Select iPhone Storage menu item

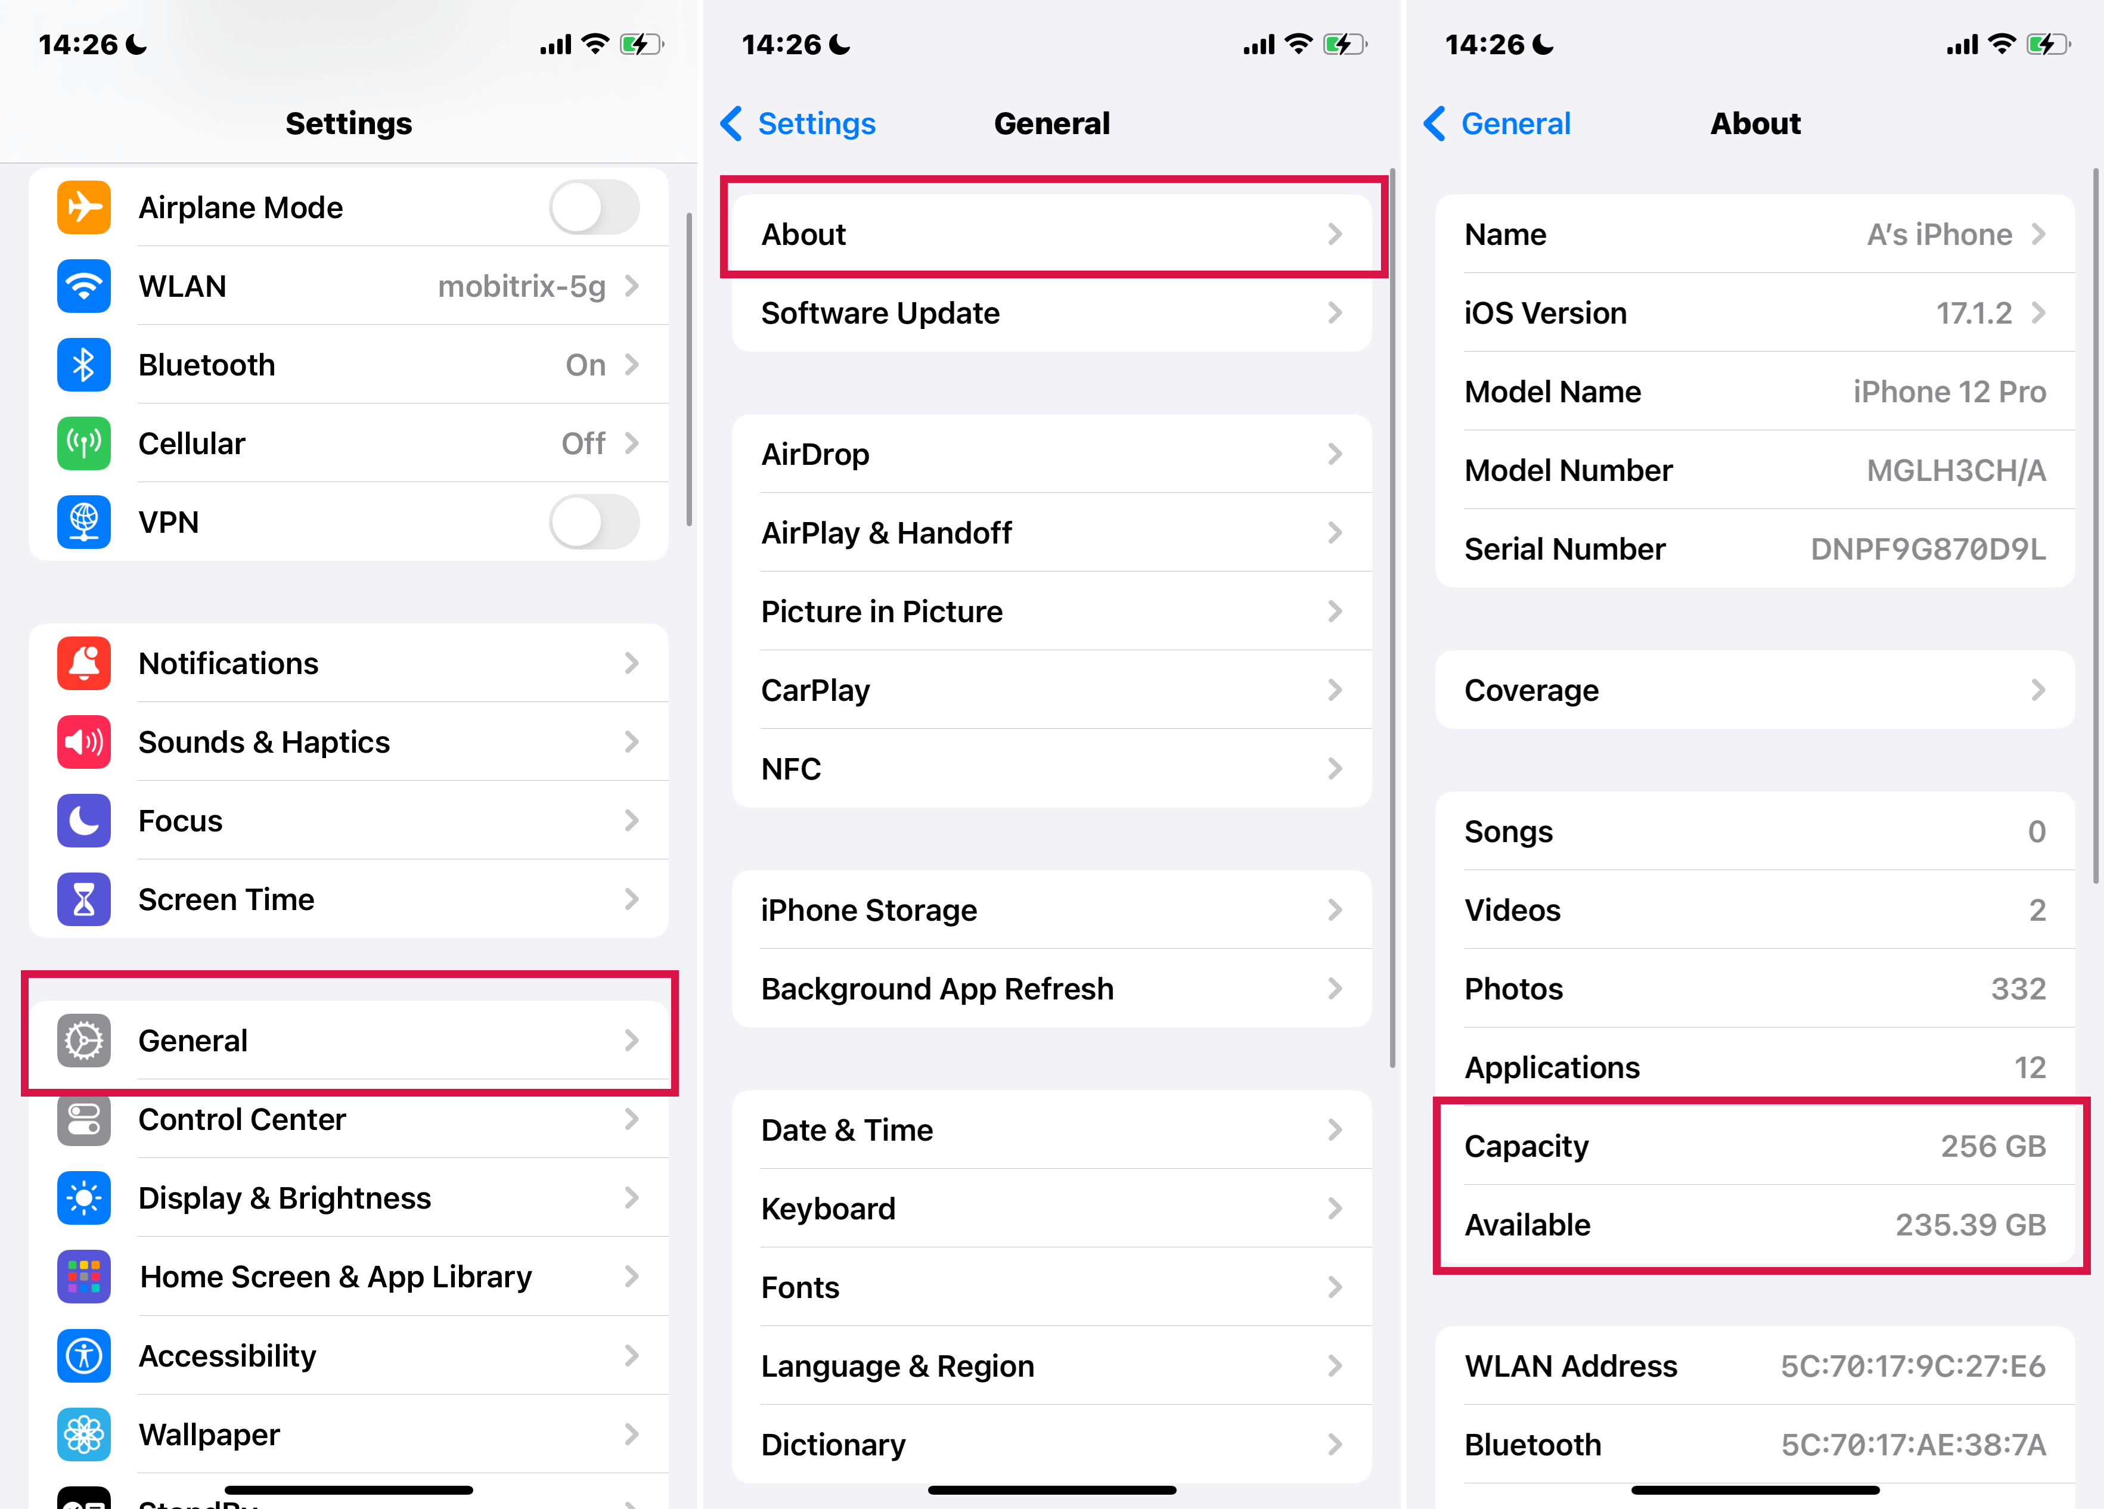pyautogui.click(x=1055, y=908)
